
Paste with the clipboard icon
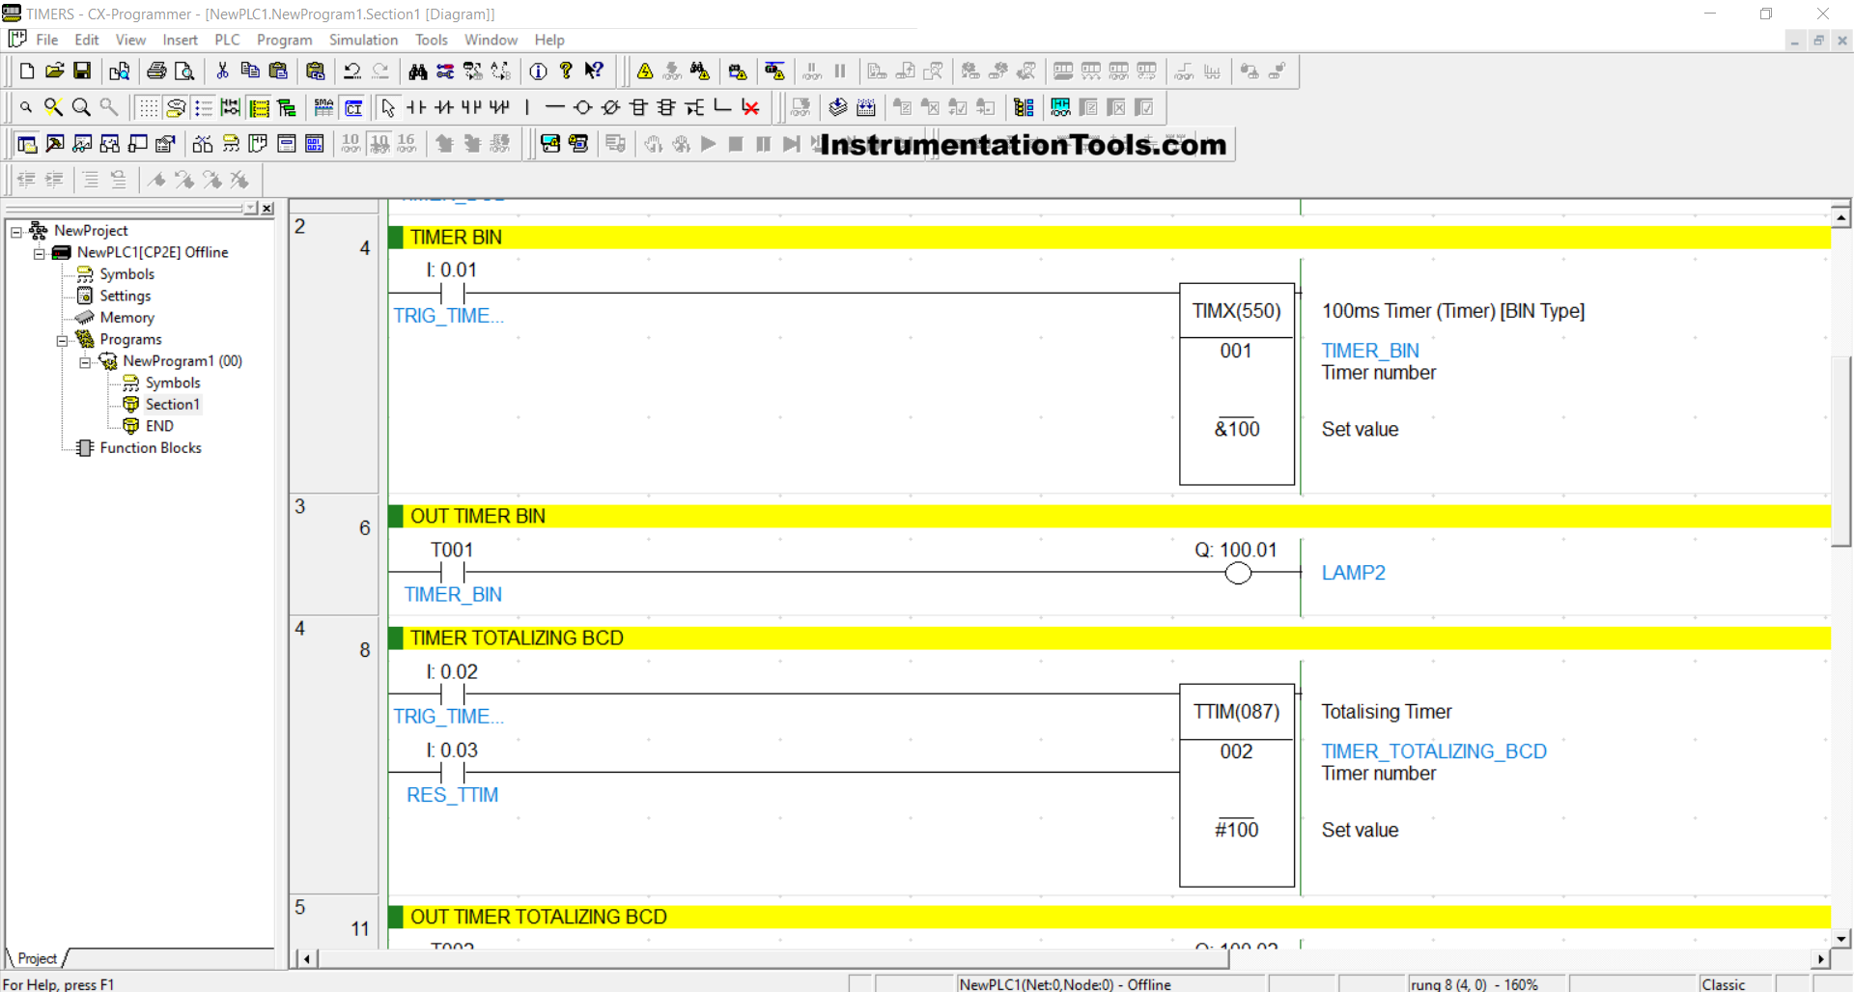(278, 71)
